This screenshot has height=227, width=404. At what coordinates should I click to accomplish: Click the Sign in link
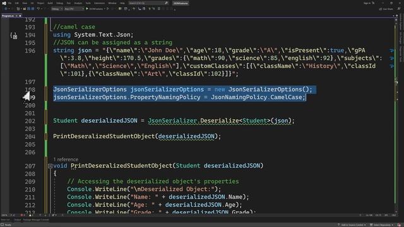(367, 3)
